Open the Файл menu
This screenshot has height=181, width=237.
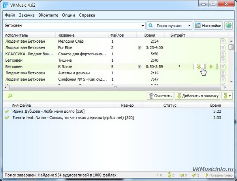coord(10,15)
